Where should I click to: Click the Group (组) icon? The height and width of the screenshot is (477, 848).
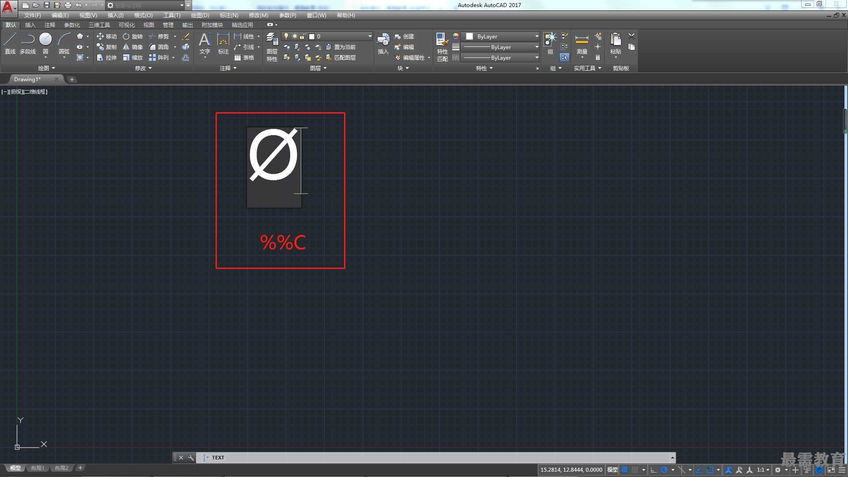[x=550, y=44]
